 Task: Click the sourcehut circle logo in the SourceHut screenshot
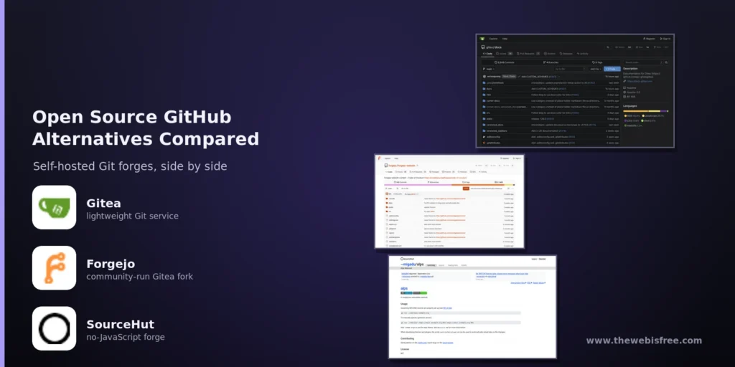402,259
